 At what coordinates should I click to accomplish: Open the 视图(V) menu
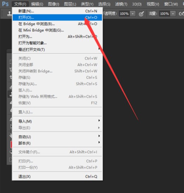(x=153, y=4)
